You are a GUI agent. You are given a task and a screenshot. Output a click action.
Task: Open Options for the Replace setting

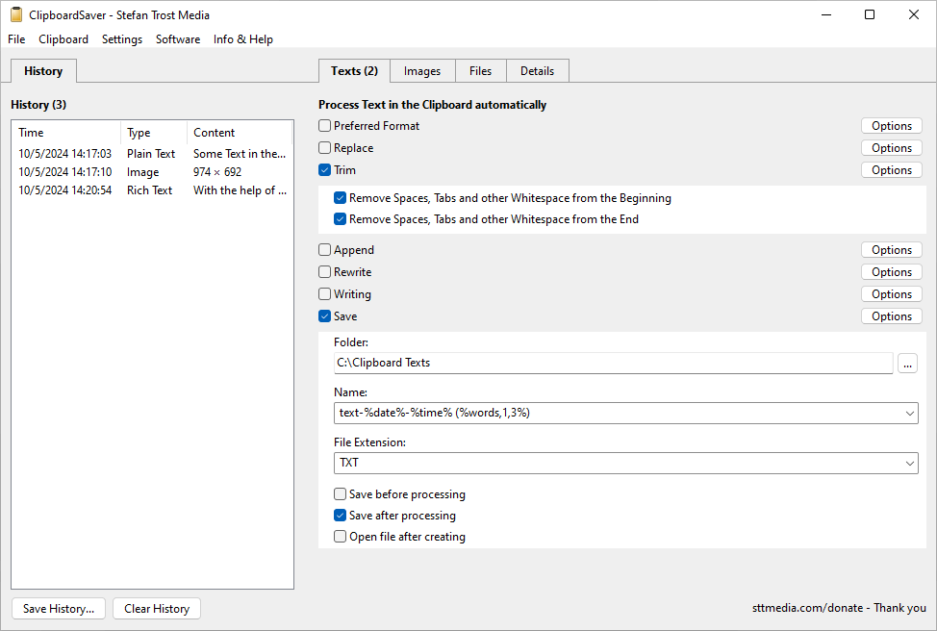(x=891, y=148)
